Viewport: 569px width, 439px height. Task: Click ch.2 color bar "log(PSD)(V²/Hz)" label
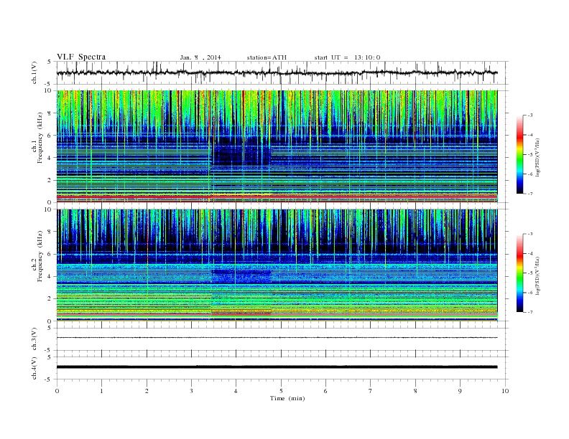[537, 275]
